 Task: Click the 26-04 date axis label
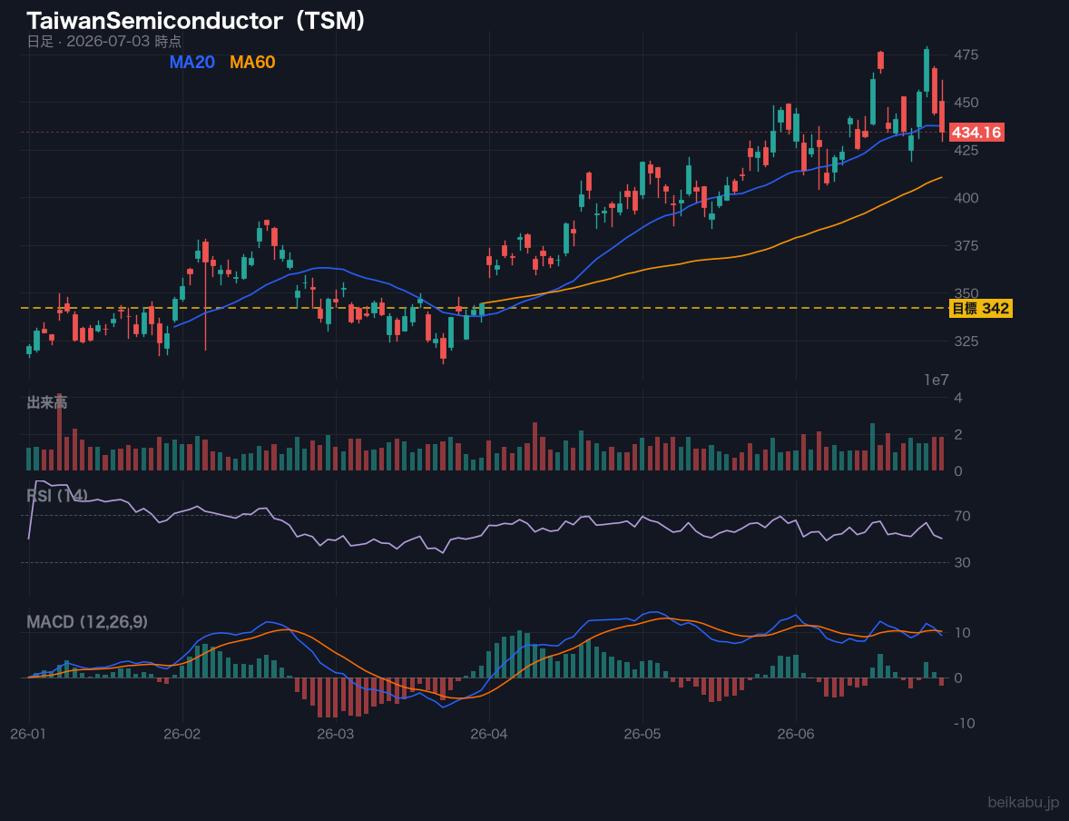489,735
